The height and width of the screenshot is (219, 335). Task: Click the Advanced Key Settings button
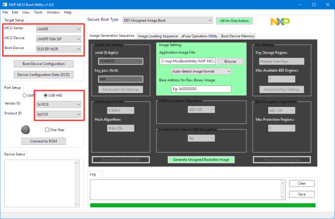282,90
